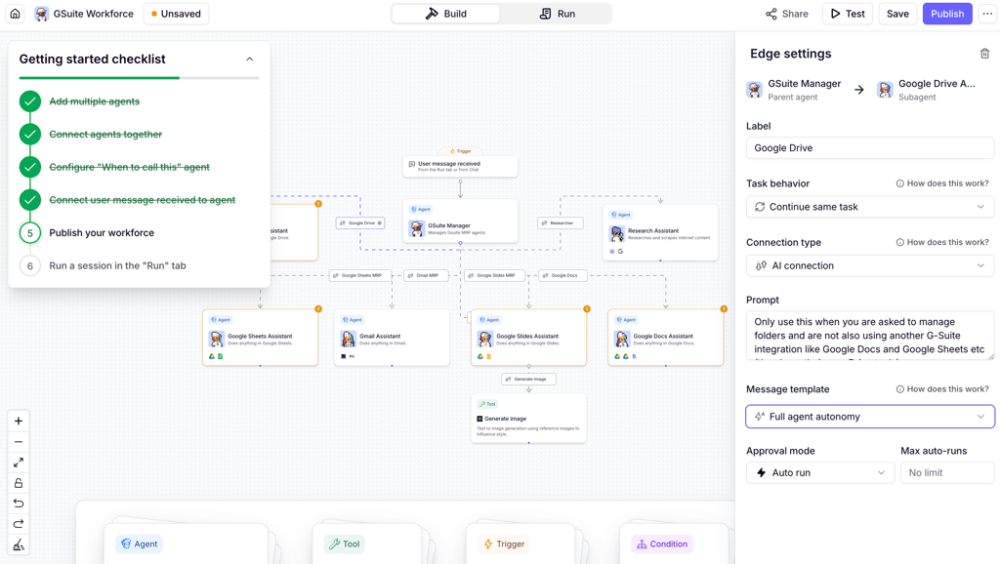
Task: Open the more options ellipsis menu
Action: 987,14
